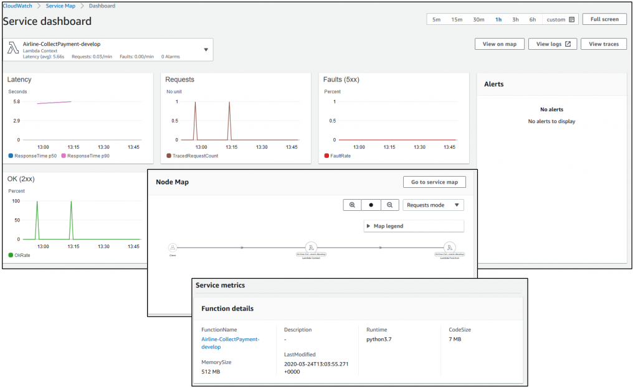Viewport: 638px width, 390px height.
Task: Select the zoom in icon on the Node Map
Action: click(352, 205)
